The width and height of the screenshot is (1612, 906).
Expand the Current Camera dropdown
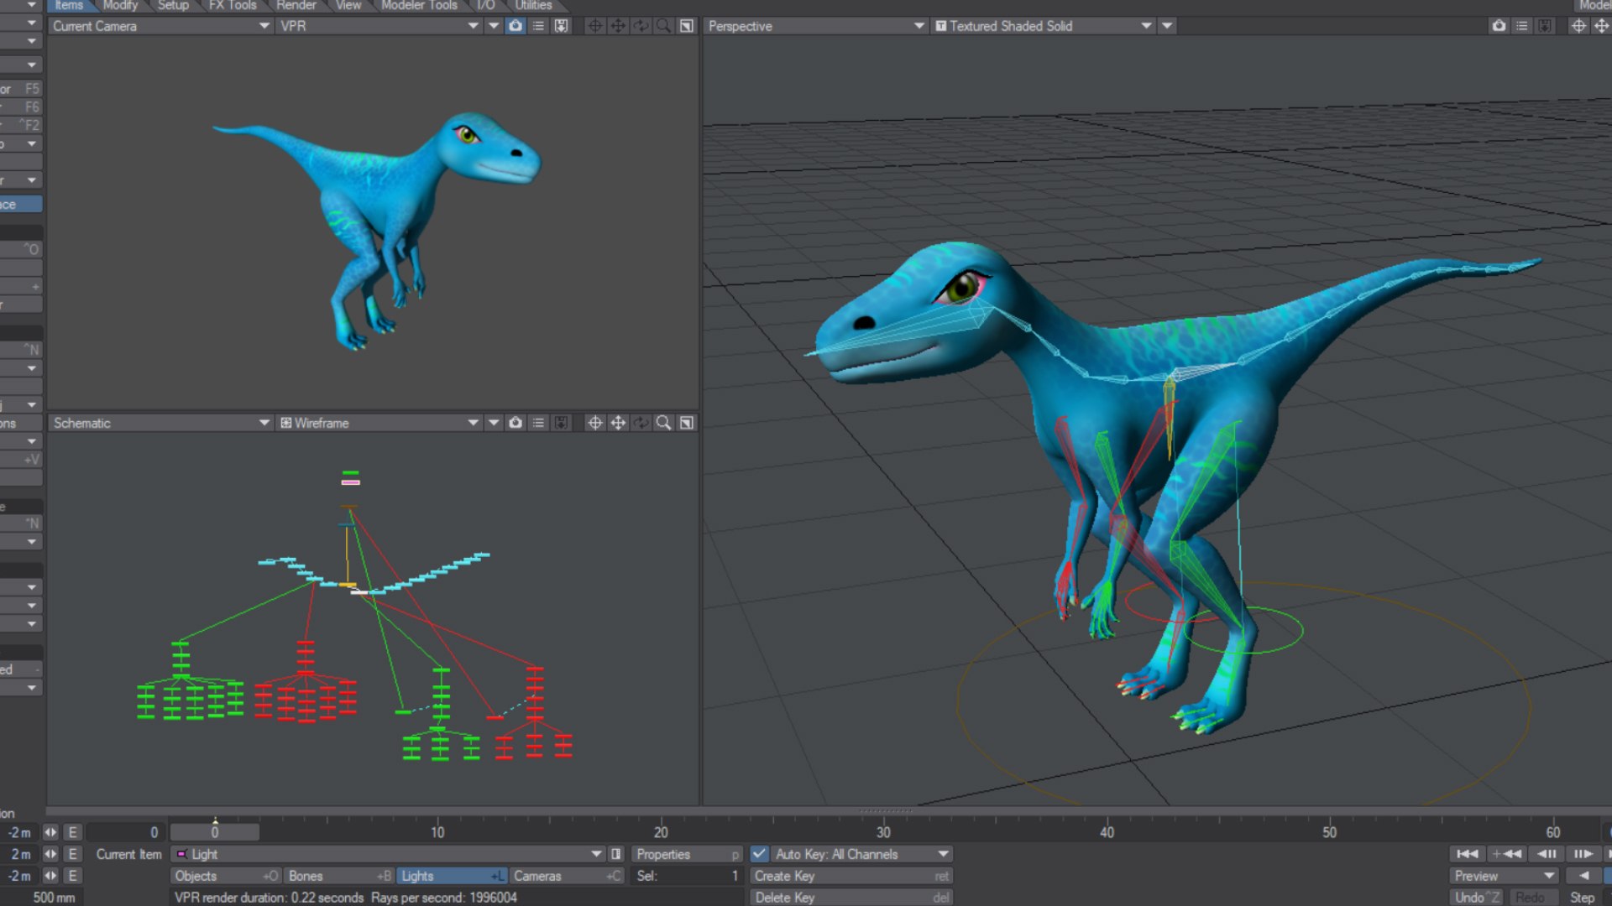point(263,25)
